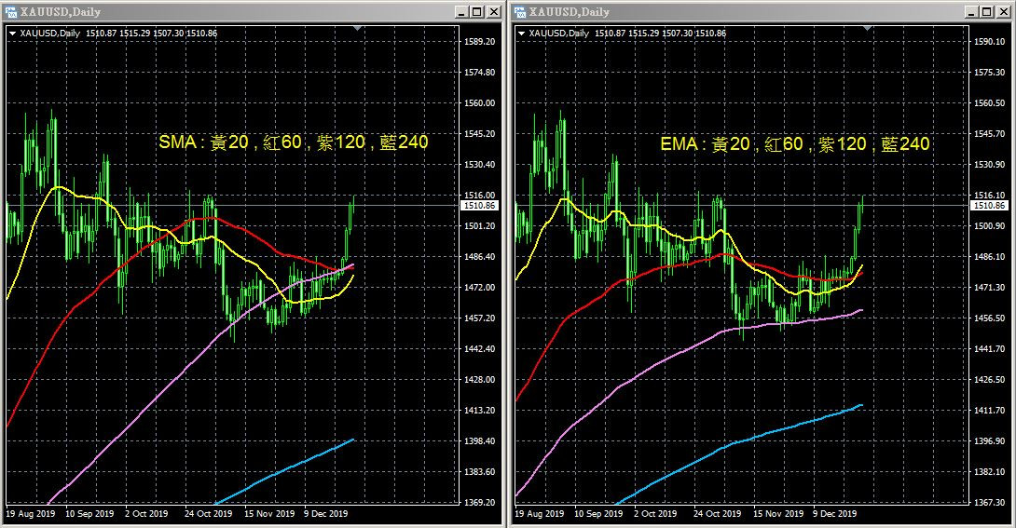Click price level 1501.20
This screenshot has height=528, width=1016.
(479, 226)
